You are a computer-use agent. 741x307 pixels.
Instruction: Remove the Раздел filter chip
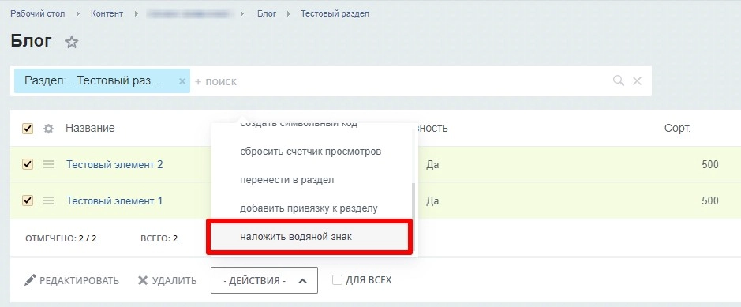click(x=182, y=81)
